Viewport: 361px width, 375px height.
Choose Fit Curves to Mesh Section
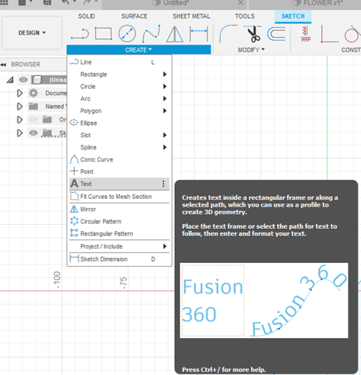pos(119,197)
